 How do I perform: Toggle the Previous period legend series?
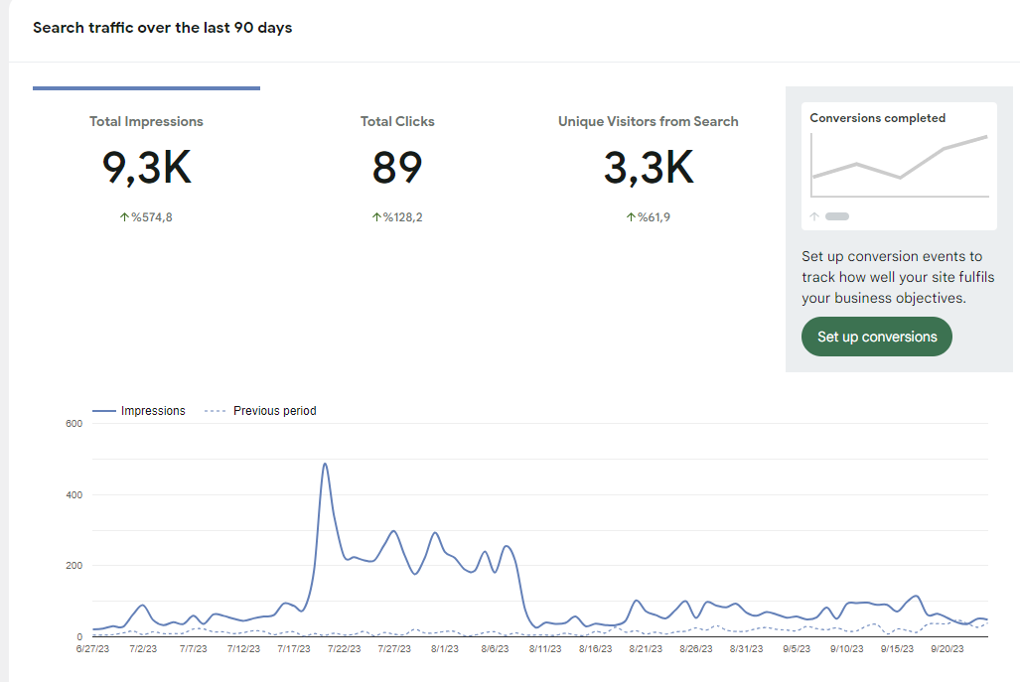tap(260, 411)
